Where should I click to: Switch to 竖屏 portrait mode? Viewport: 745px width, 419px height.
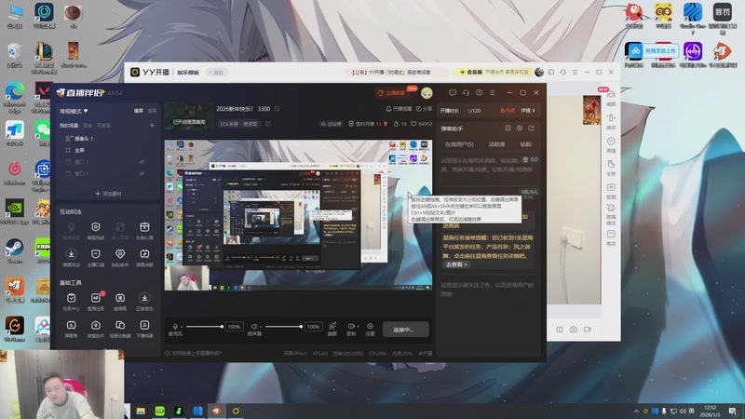(x=152, y=111)
